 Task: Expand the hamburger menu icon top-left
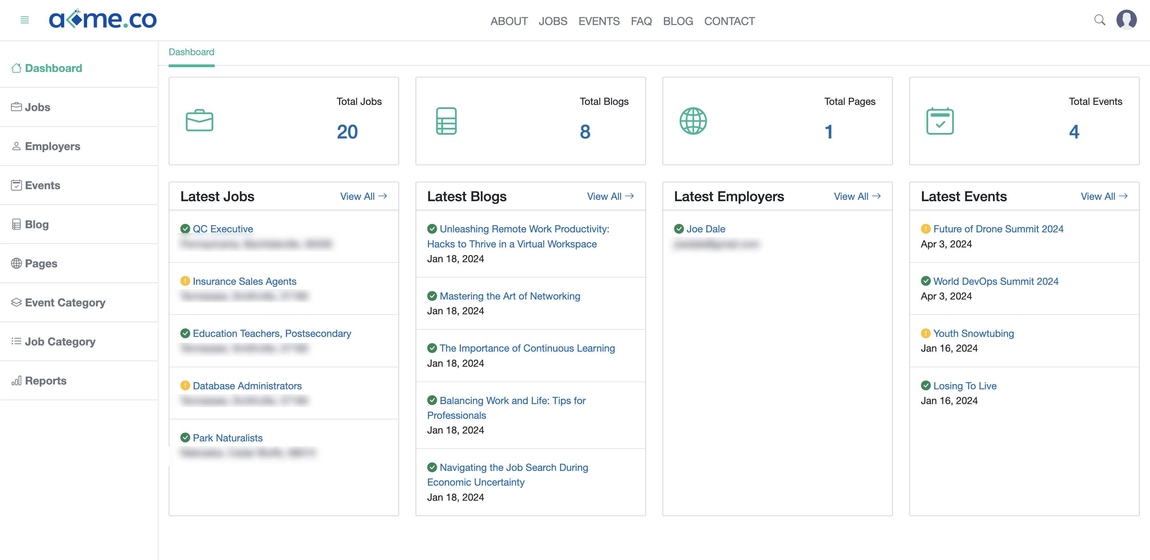point(25,20)
